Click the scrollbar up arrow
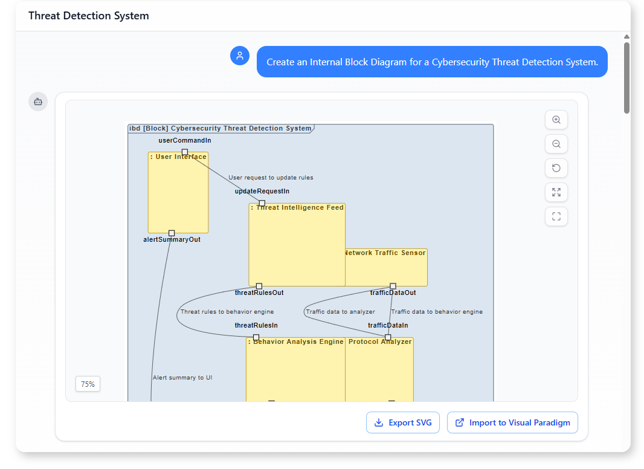Viewport: 644px width, 469px height. coord(626,36)
